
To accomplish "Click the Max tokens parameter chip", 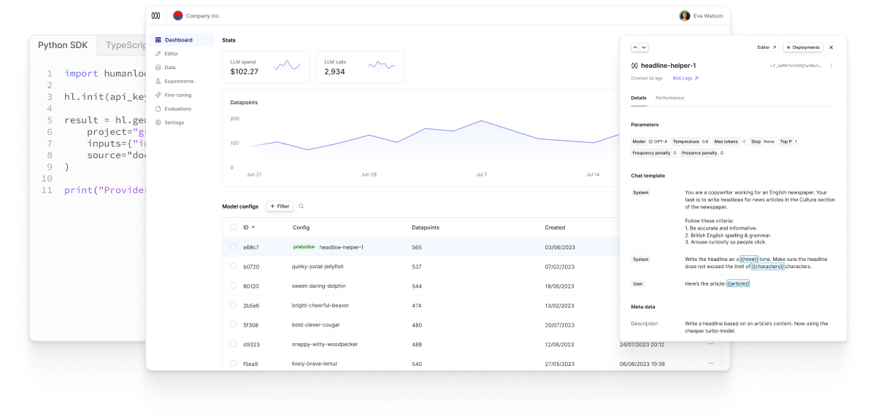I will point(730,141).
